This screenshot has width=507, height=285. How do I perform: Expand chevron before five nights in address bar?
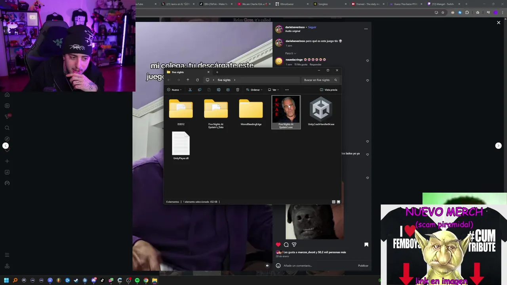[213, 80]
